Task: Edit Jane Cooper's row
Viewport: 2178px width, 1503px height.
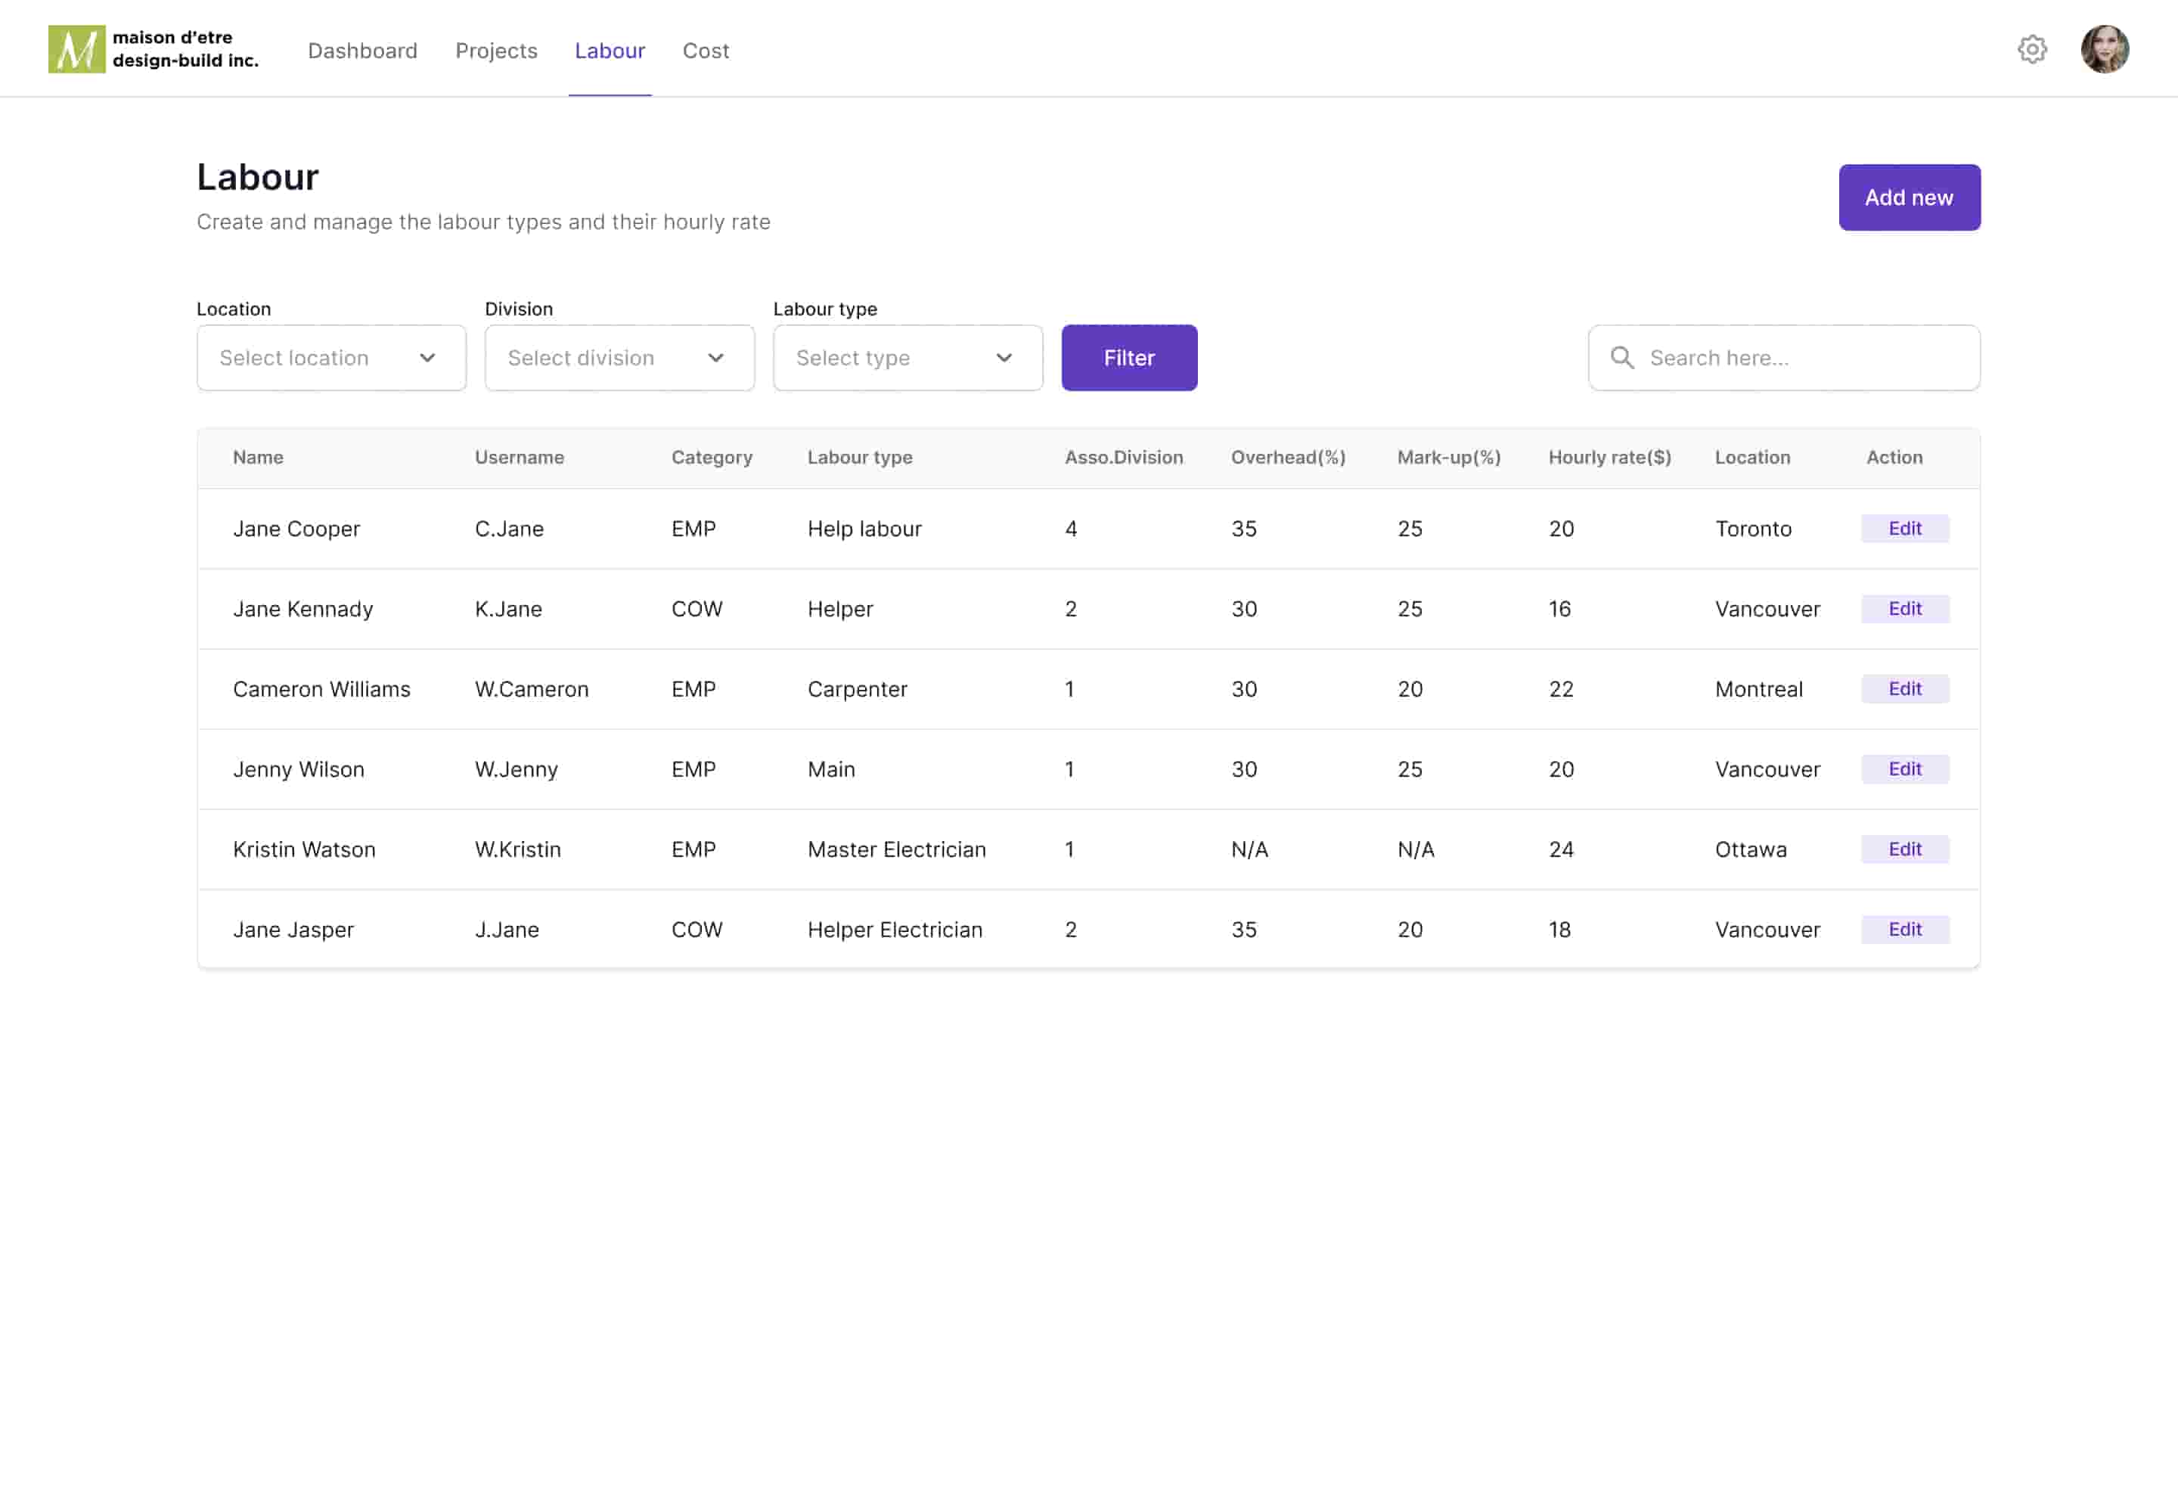Action: click(1904, 528)
